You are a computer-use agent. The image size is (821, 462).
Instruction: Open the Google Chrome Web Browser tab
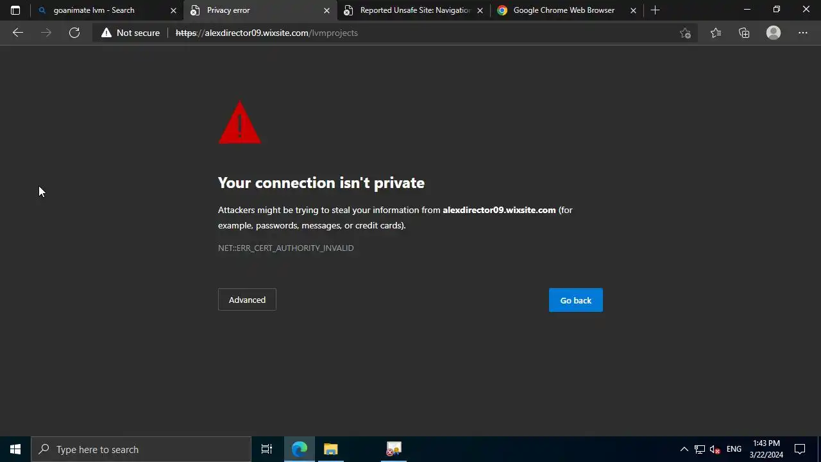point(567,10)
